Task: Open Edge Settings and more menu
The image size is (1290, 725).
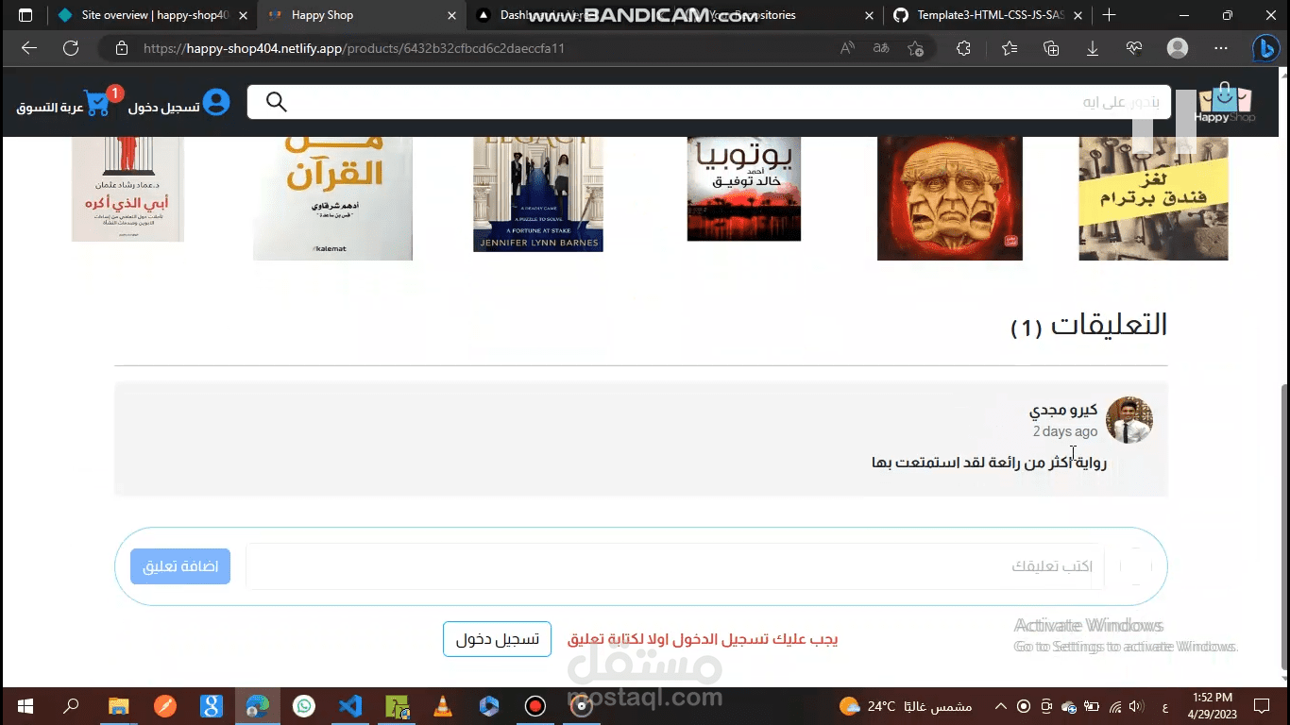Action: pyautogui.click(x=1221, y=48)
